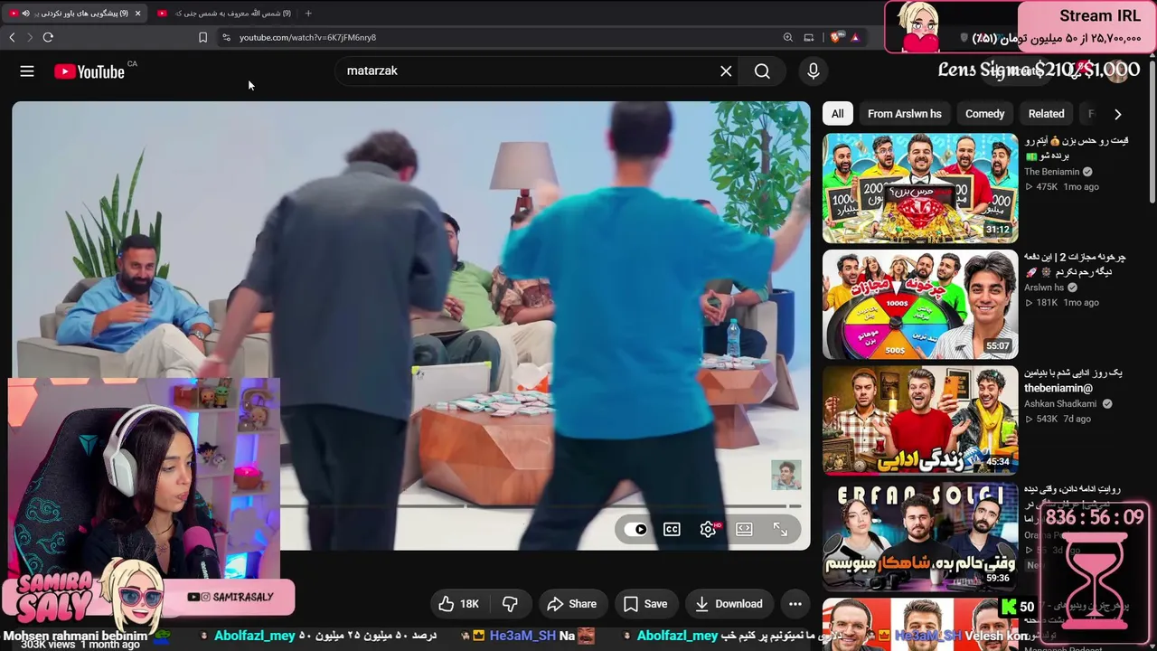
Task: Open the 59:36 Erfan Solgi thumbnail
Action: (920, 536)
